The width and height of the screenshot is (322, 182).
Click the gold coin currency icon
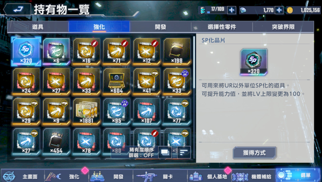point(290,10)
